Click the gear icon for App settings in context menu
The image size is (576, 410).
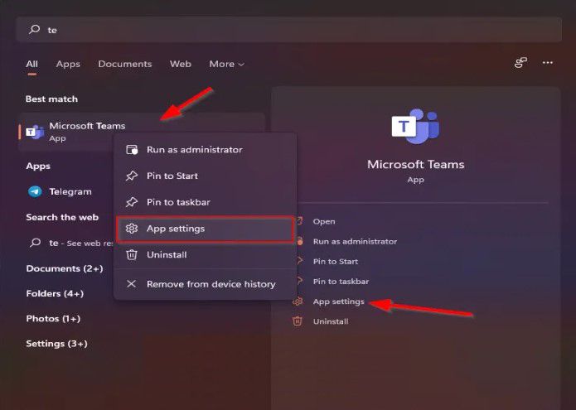pyautogui.click(x=131, y=229)
